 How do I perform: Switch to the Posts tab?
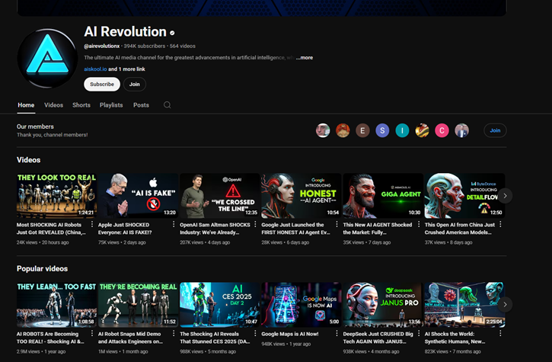coord(141,105)
